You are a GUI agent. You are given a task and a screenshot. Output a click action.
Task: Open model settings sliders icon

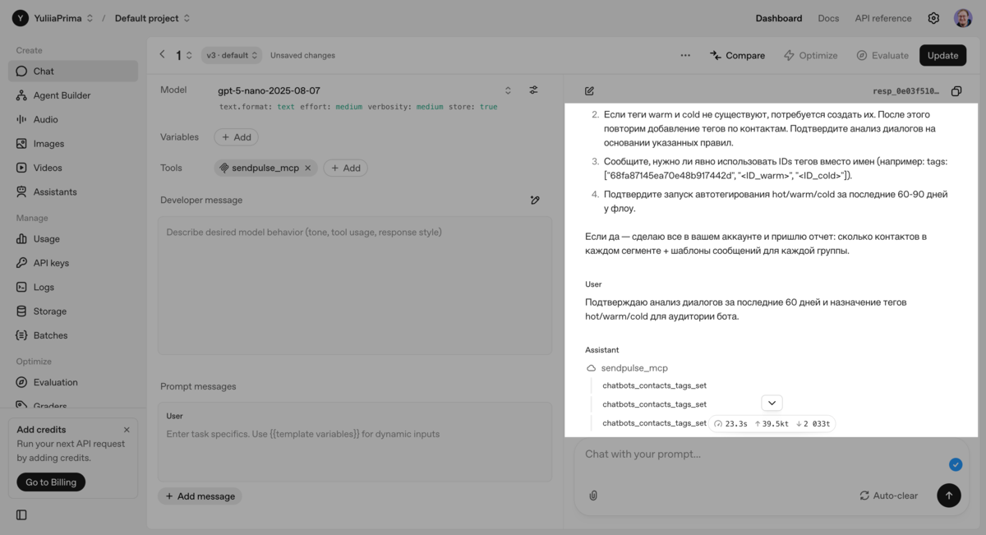[533, 90]
